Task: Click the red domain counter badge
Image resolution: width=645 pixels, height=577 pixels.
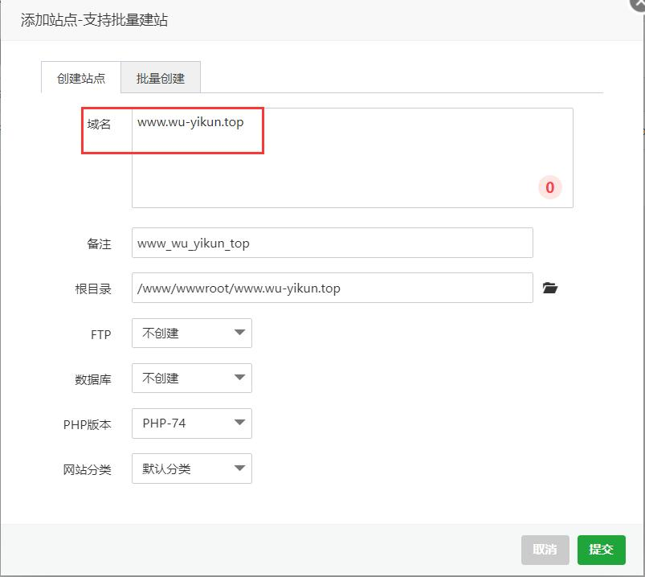Action: [x=550, y=187]
